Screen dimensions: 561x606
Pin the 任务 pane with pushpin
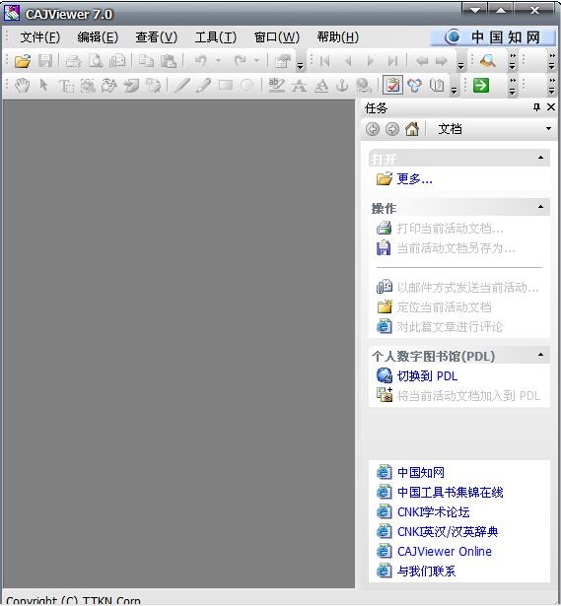pyautogui.click(x=536, y=107)
